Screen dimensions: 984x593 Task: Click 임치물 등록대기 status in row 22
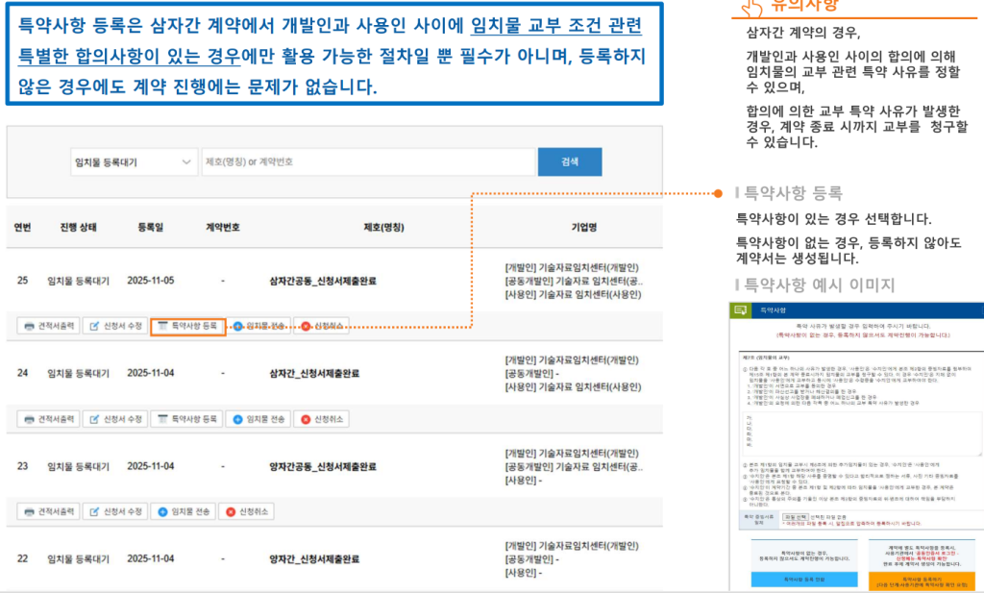(79, 559)
